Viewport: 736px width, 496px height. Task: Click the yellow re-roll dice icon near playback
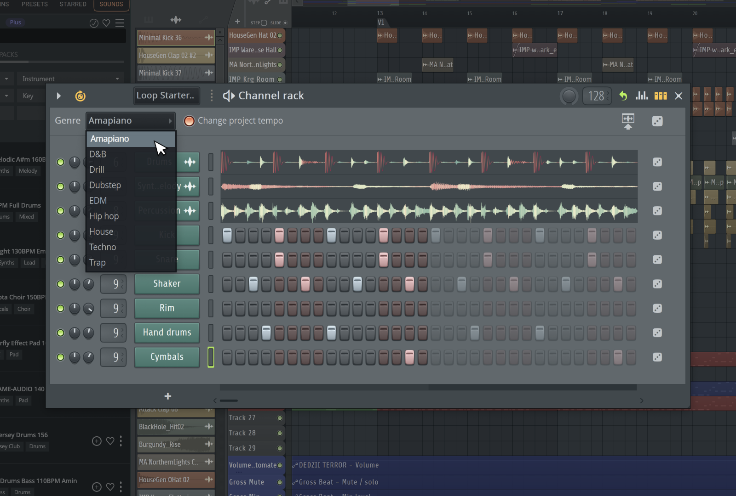click(80, 96)
